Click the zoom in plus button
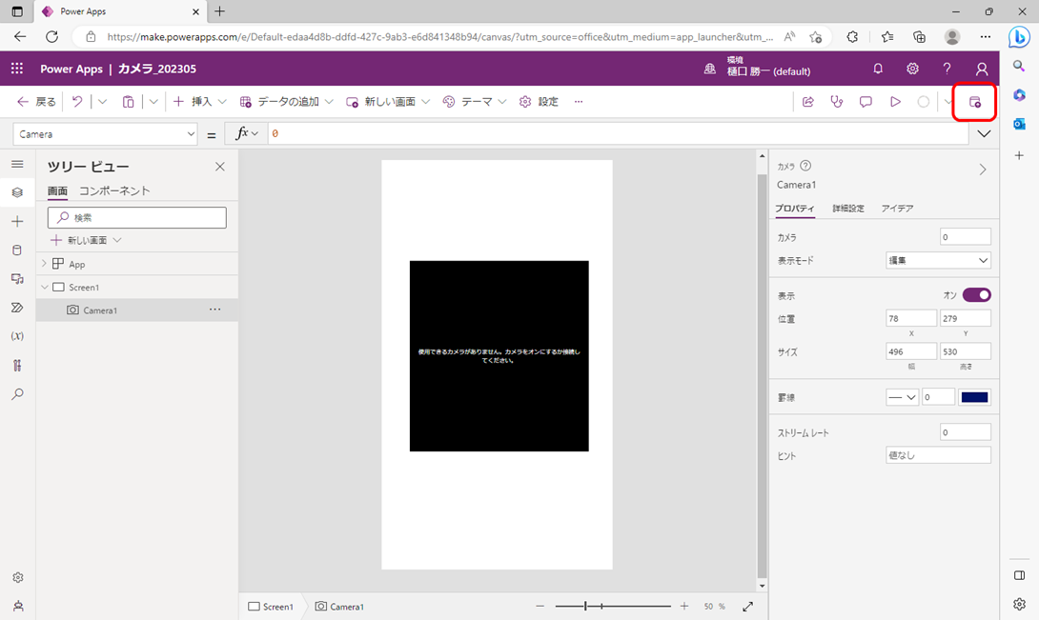This screenshot has height=620, width=1039. click(683, 606)
